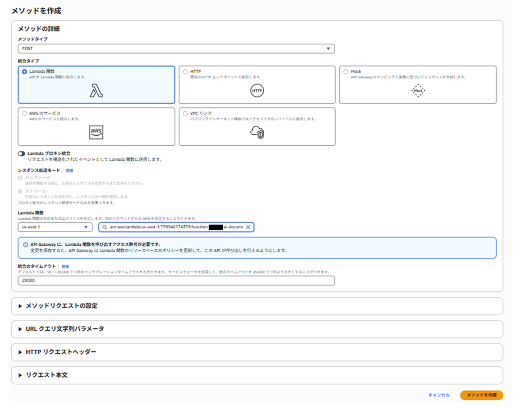The width and height of the screenshot is (514, 408).
Task: Click the メソッドの詳細 heading
Action: (39, 29)
